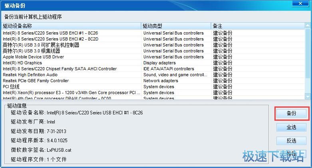Click the 驱动设备名称 column header
Screen dimensions: 312x168
pyautogui.click(x=72, y=26)
